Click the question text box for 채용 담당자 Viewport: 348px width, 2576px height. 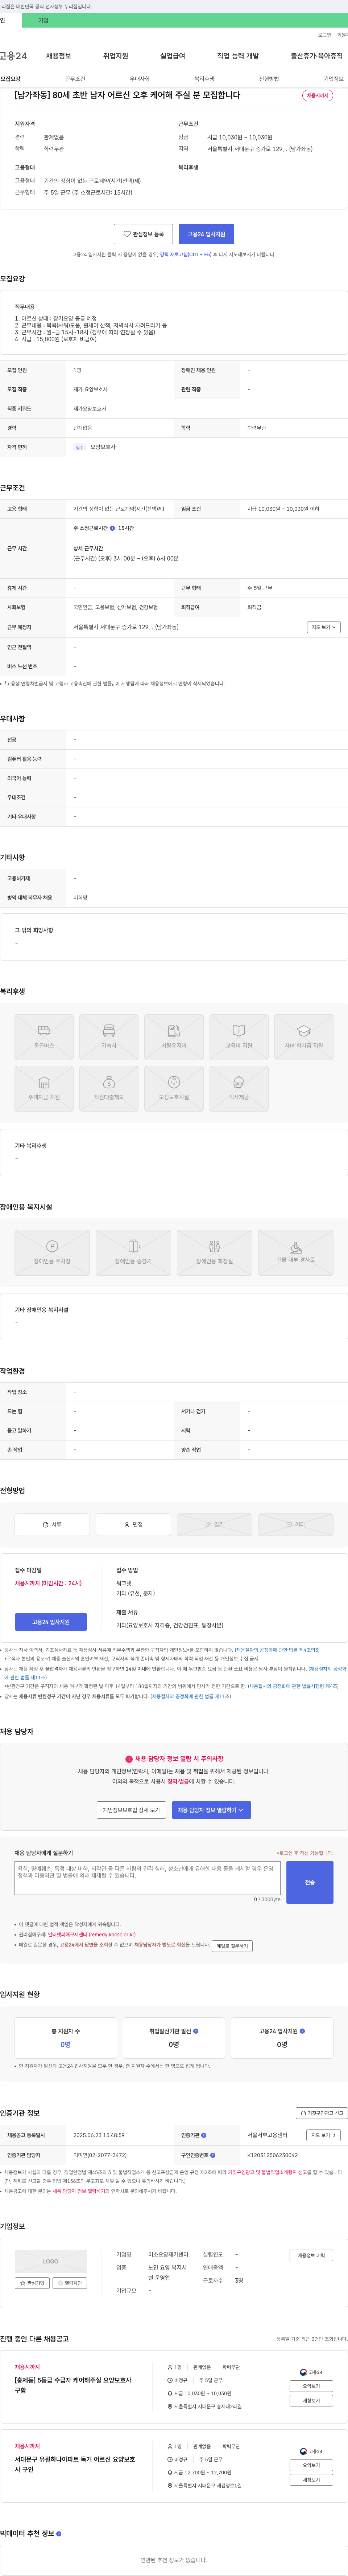[x=148, y=1878]
